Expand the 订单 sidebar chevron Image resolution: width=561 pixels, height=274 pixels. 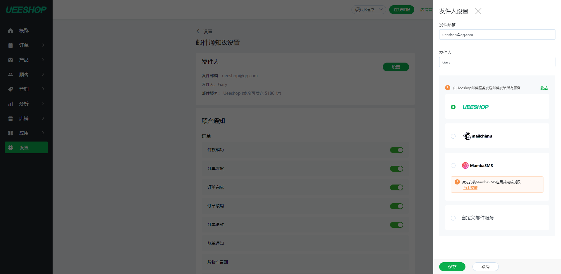click(x=43, y=45)
